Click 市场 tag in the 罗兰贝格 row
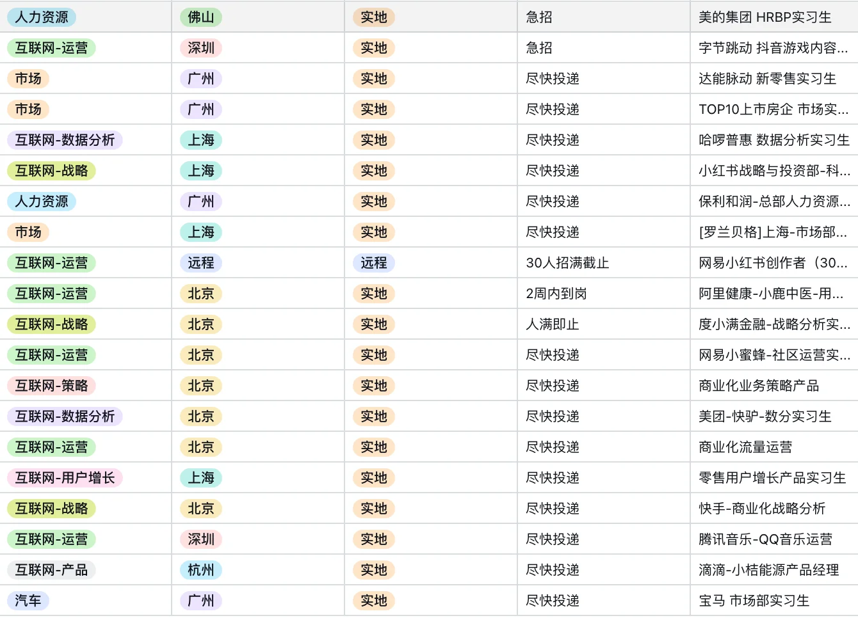The height and width of the screenshot is (618, 858). coord(28,232)
